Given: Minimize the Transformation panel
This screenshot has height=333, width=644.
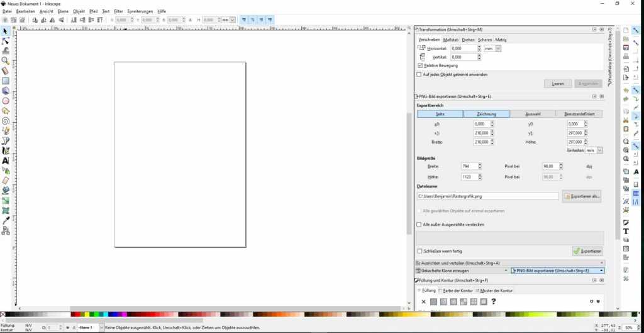Looking at the screenshot, I should (594, 29).
